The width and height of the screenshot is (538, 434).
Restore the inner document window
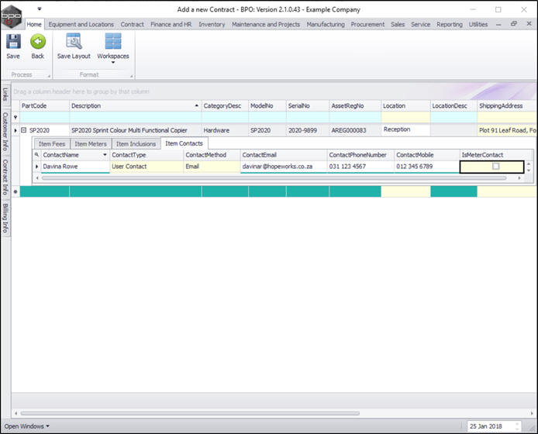(x=514, y=24)
